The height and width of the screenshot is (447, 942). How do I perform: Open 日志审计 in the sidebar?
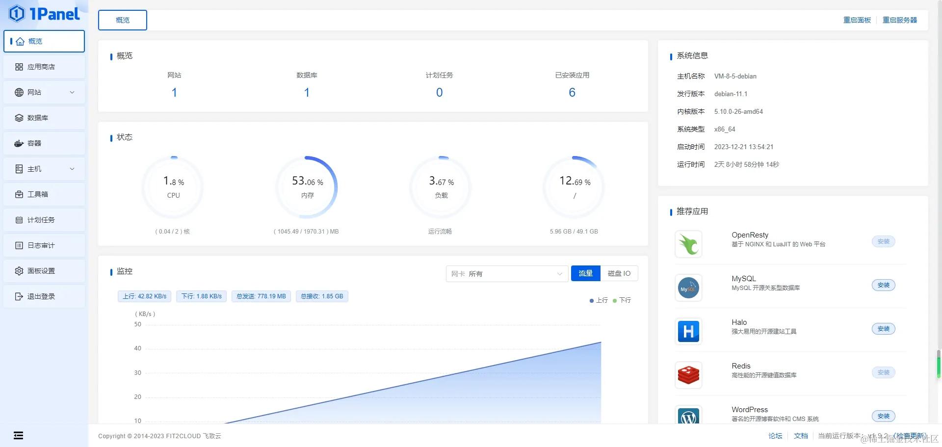pyautogui.click(x=44, y=245)
